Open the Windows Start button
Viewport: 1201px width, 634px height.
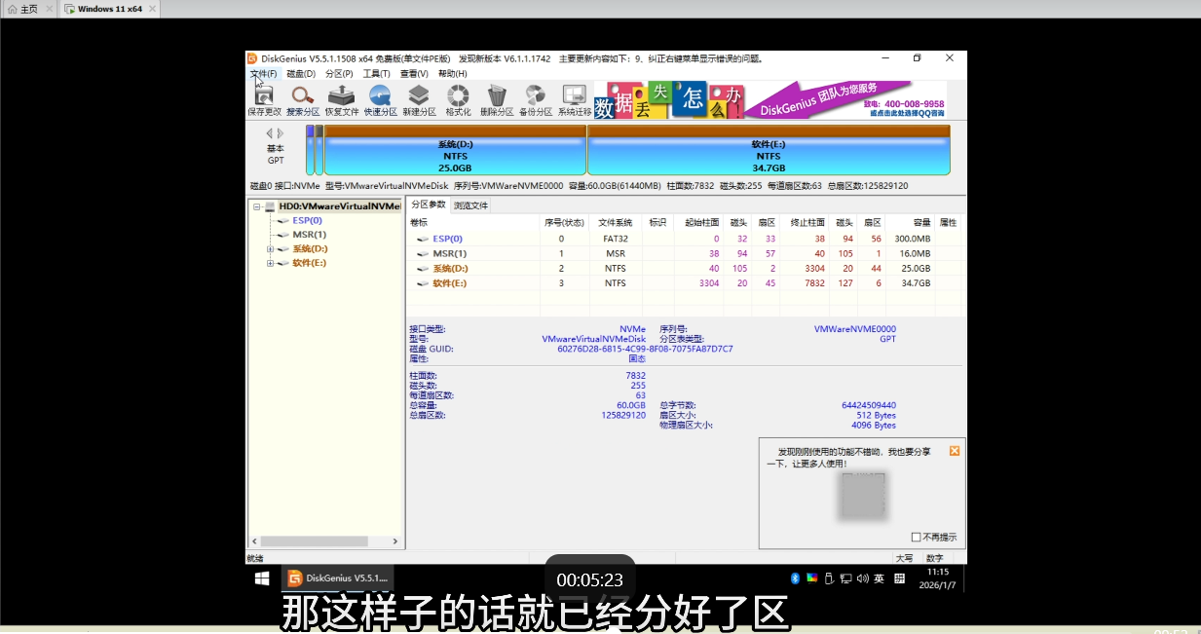262,578
